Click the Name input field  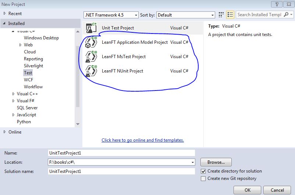click(121, 153)
